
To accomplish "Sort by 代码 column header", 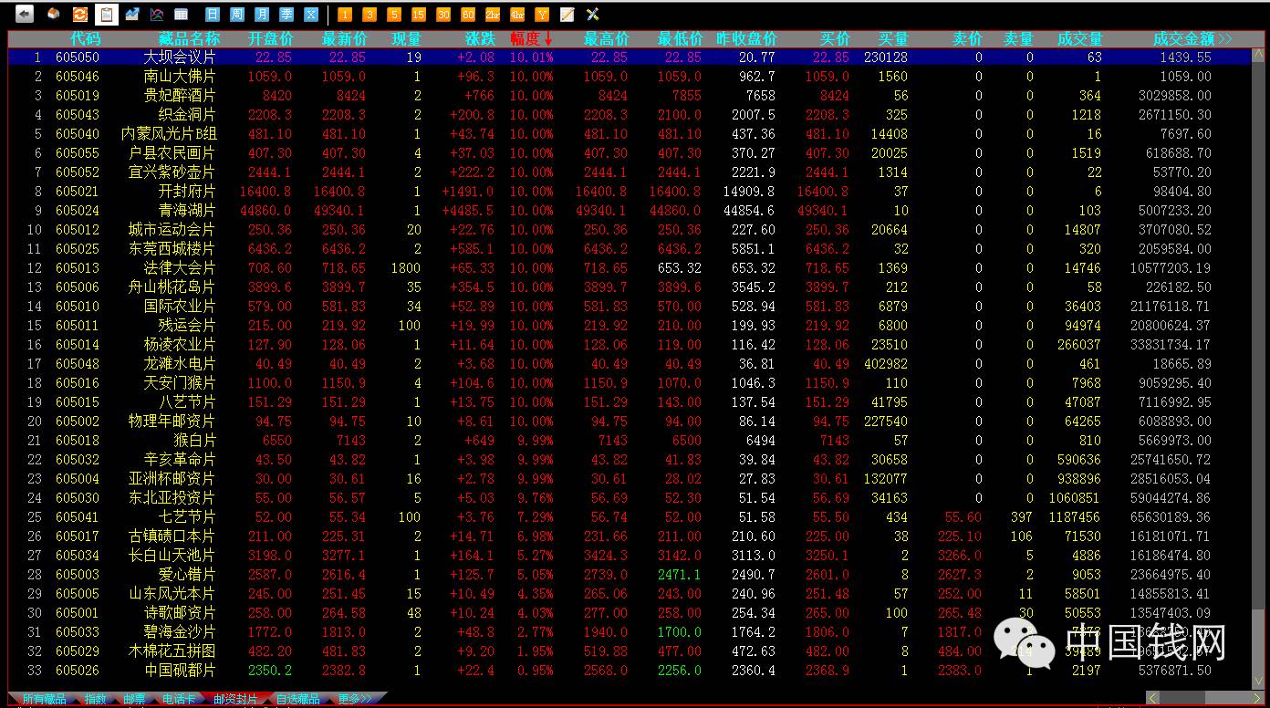I will point(85,39).
